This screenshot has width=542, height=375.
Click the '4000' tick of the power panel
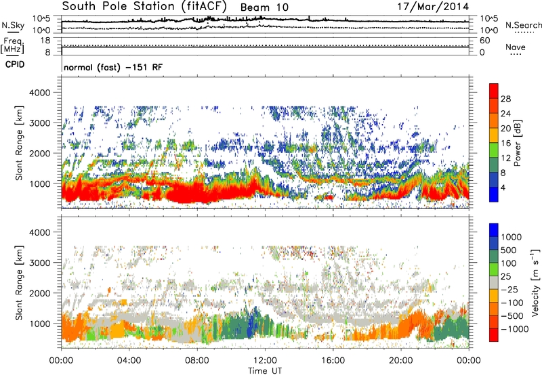[x=39, y=93]
